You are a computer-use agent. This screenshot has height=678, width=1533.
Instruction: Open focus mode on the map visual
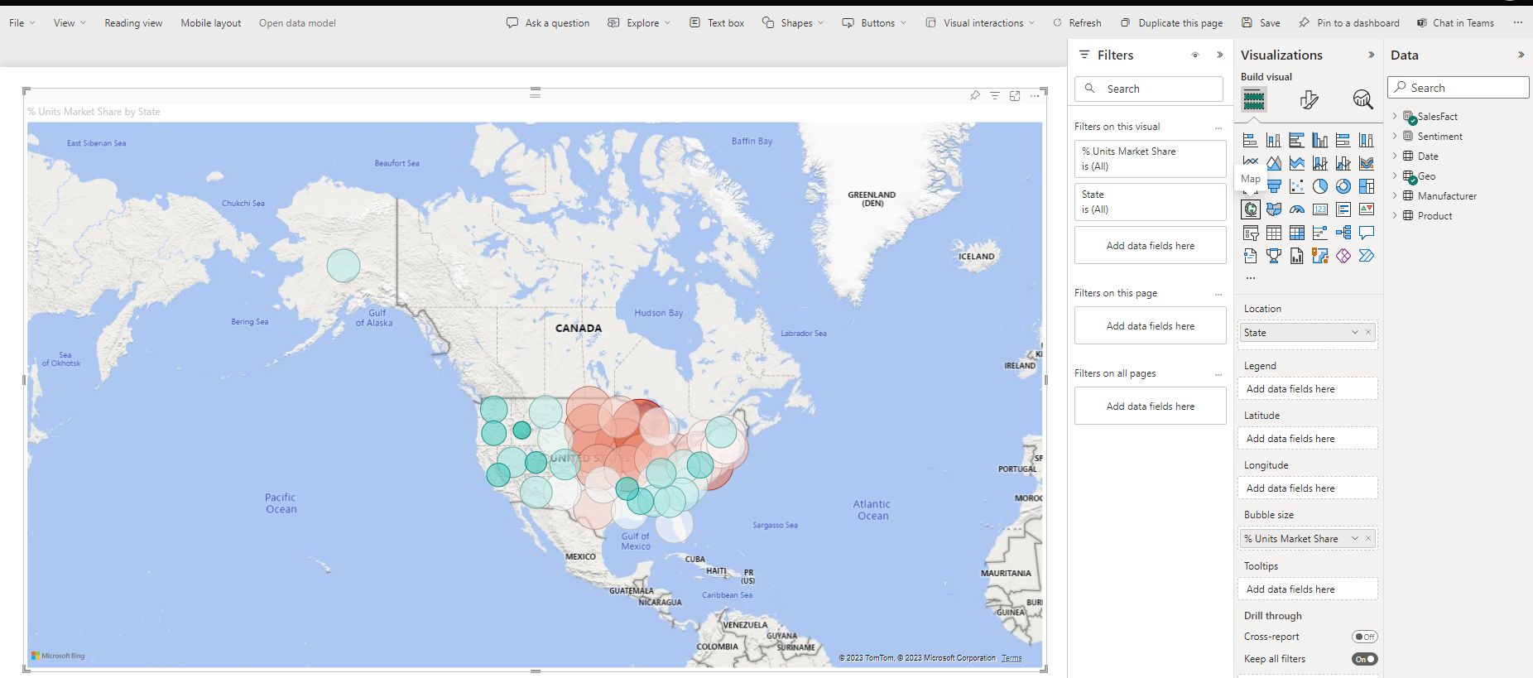[x=1015, y=96]
